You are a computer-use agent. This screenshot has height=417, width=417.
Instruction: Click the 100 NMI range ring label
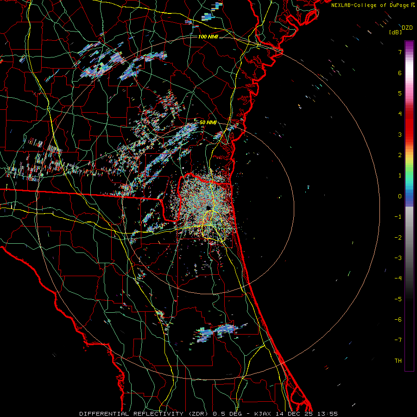point(208,37)
